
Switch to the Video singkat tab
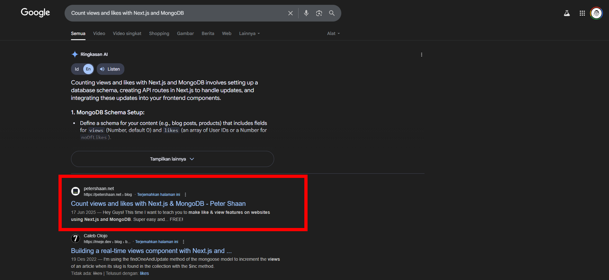pyautogui.click(x=127, y=33)
